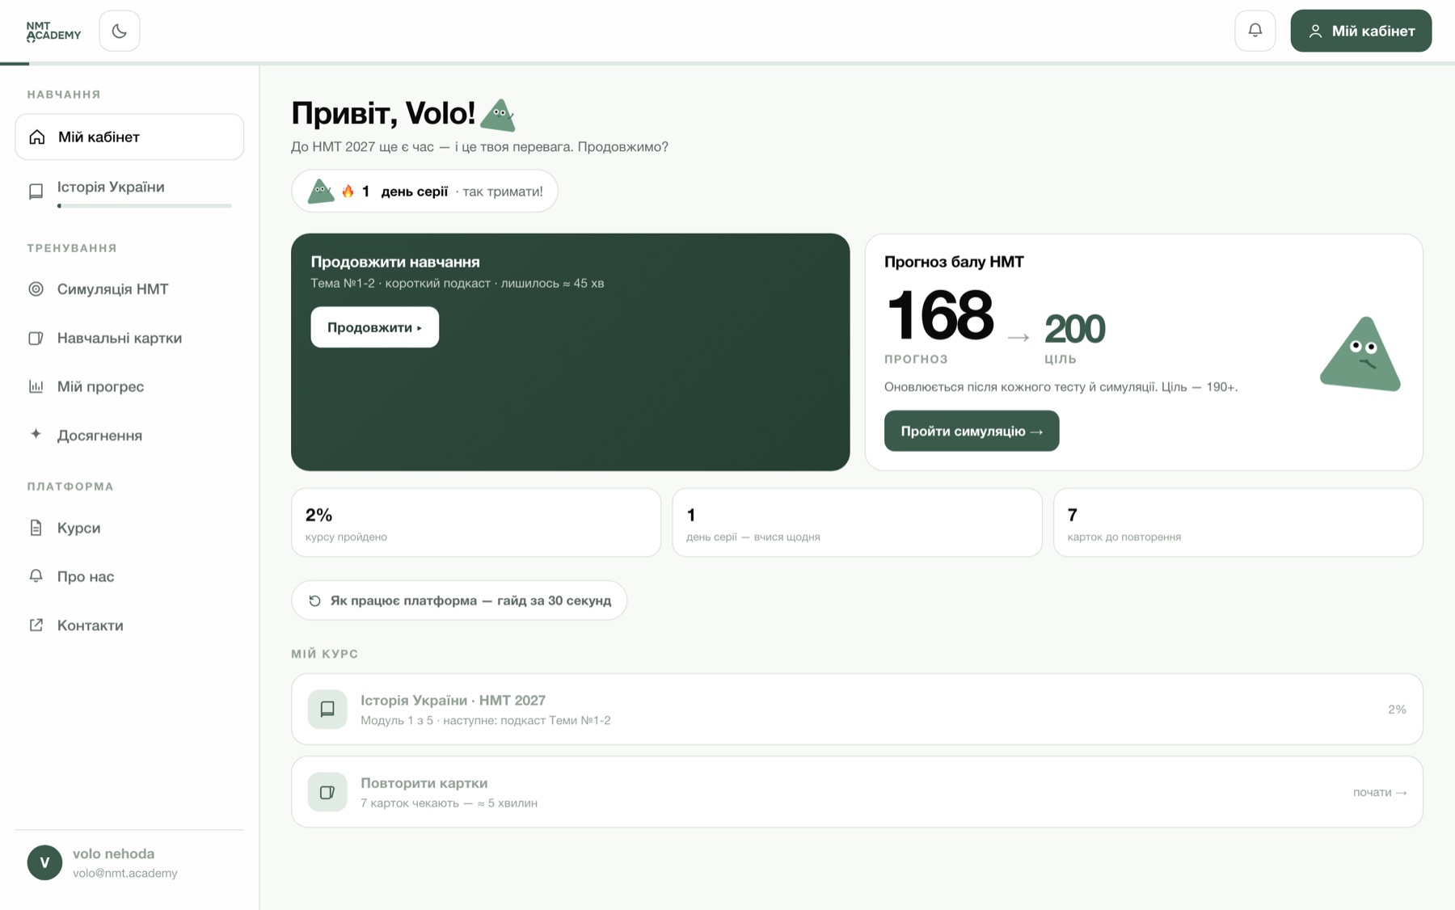Open Навчальні картки cards icon in sidebar

click(36, 338)
